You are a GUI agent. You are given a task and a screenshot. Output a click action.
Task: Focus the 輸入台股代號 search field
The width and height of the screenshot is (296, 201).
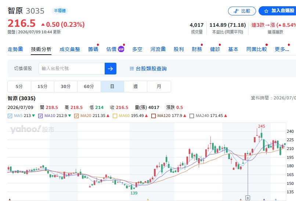click(x=72, y=69)
